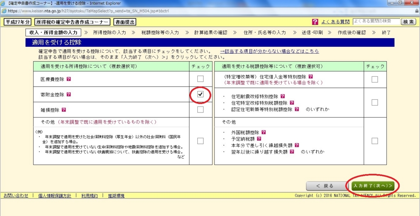Click the 入力終了(次へ) button
Viewport: 420px width, 216px height.
click(373, 186)
